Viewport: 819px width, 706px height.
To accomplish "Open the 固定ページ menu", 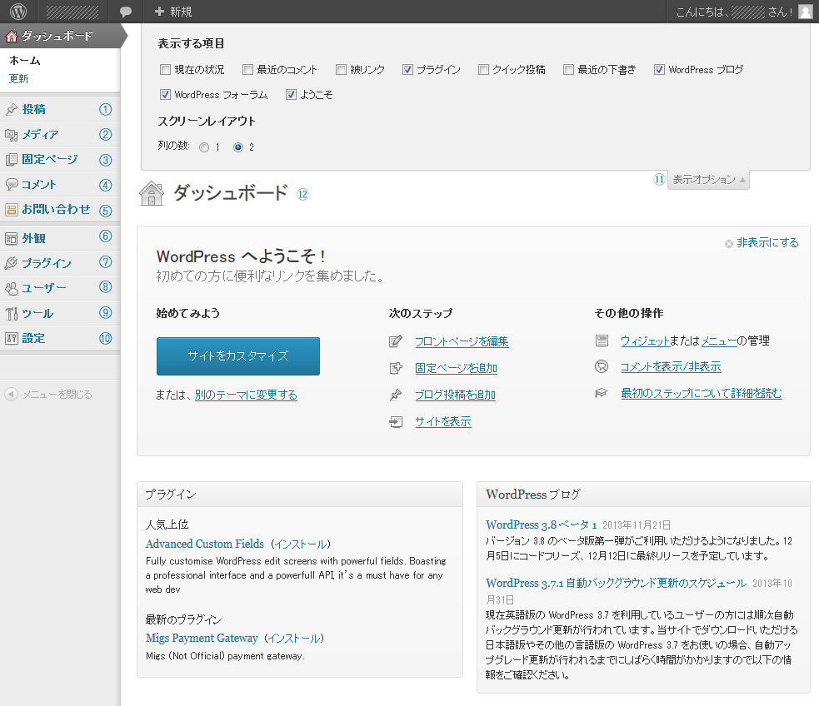I will 59,160.
